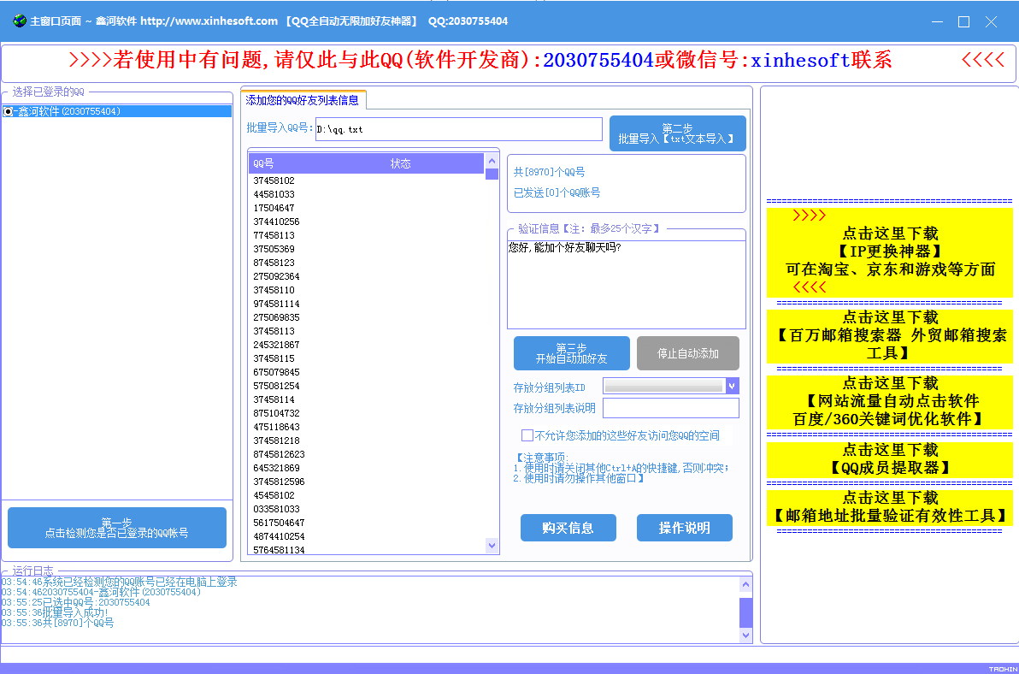The image size is (1019, 674).
Task: Tick the 不允许访问QQ空间 checkbox
Action: [x=527, y=435]
